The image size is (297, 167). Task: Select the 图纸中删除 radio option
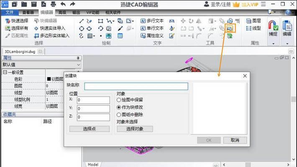pos(119,115)
